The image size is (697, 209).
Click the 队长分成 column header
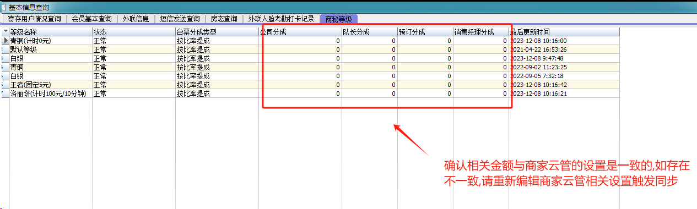pos(370,32)
